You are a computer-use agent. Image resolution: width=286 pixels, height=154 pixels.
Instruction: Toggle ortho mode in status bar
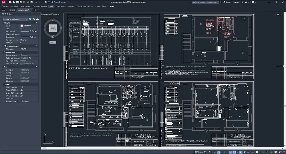(x=215, y=152)
